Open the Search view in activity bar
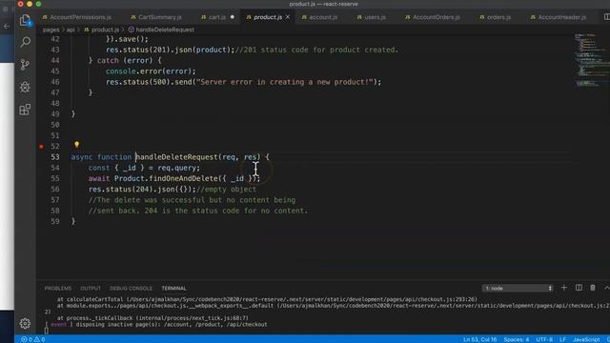The width and height of the screenshot is (610, 343). [26, 42]
